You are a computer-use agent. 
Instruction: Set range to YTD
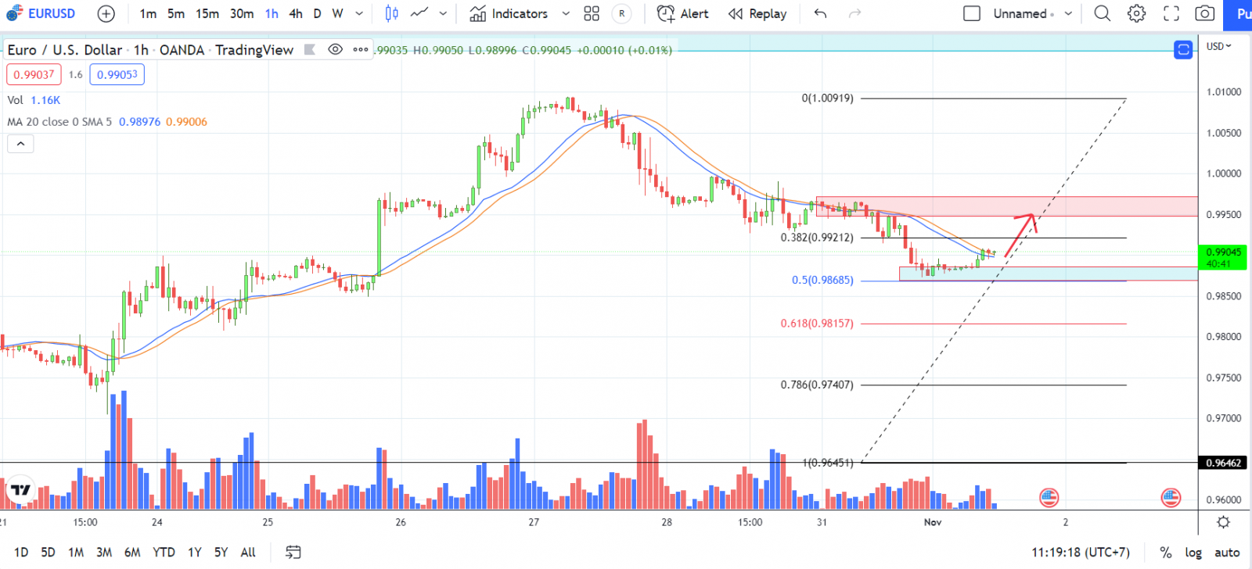tap(164, 552)
